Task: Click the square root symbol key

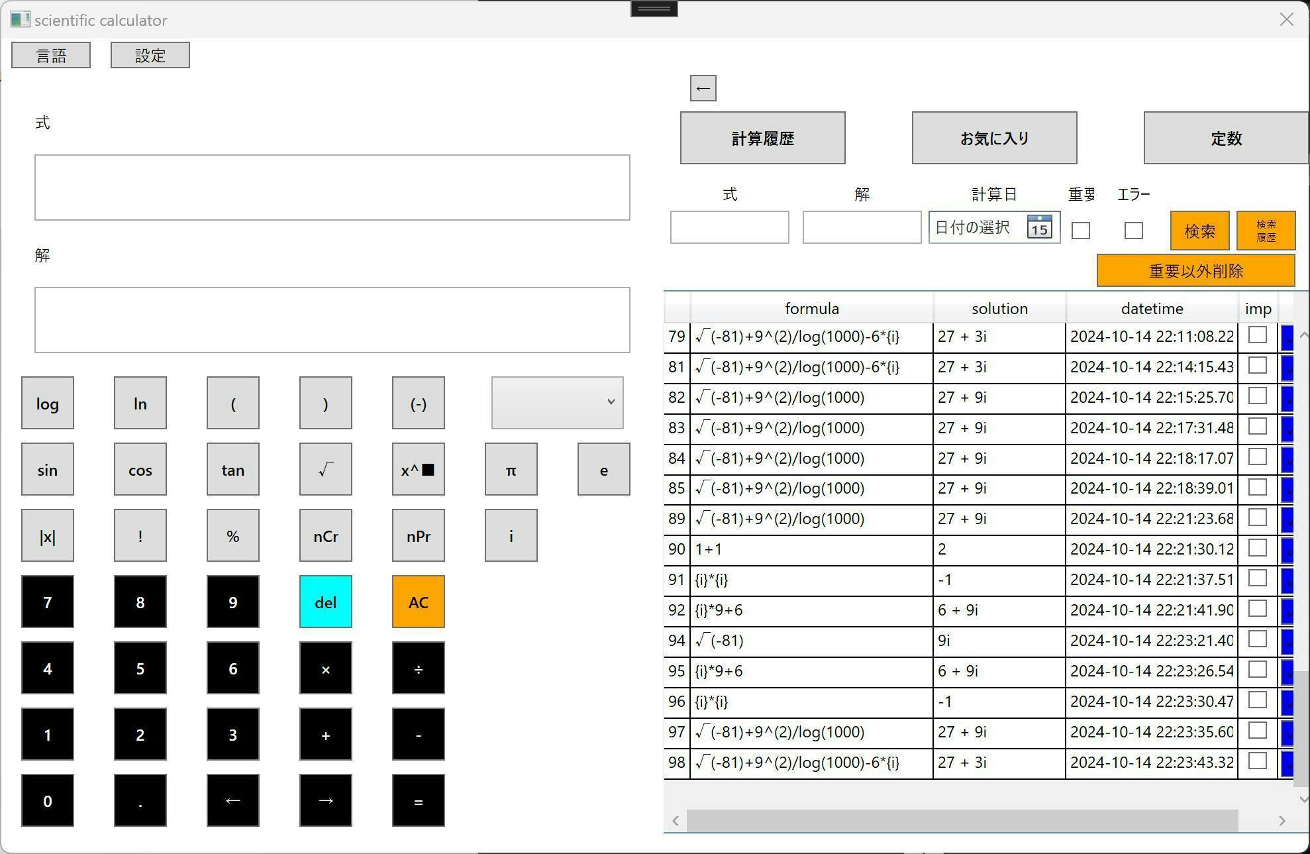Action: [325, 470]
